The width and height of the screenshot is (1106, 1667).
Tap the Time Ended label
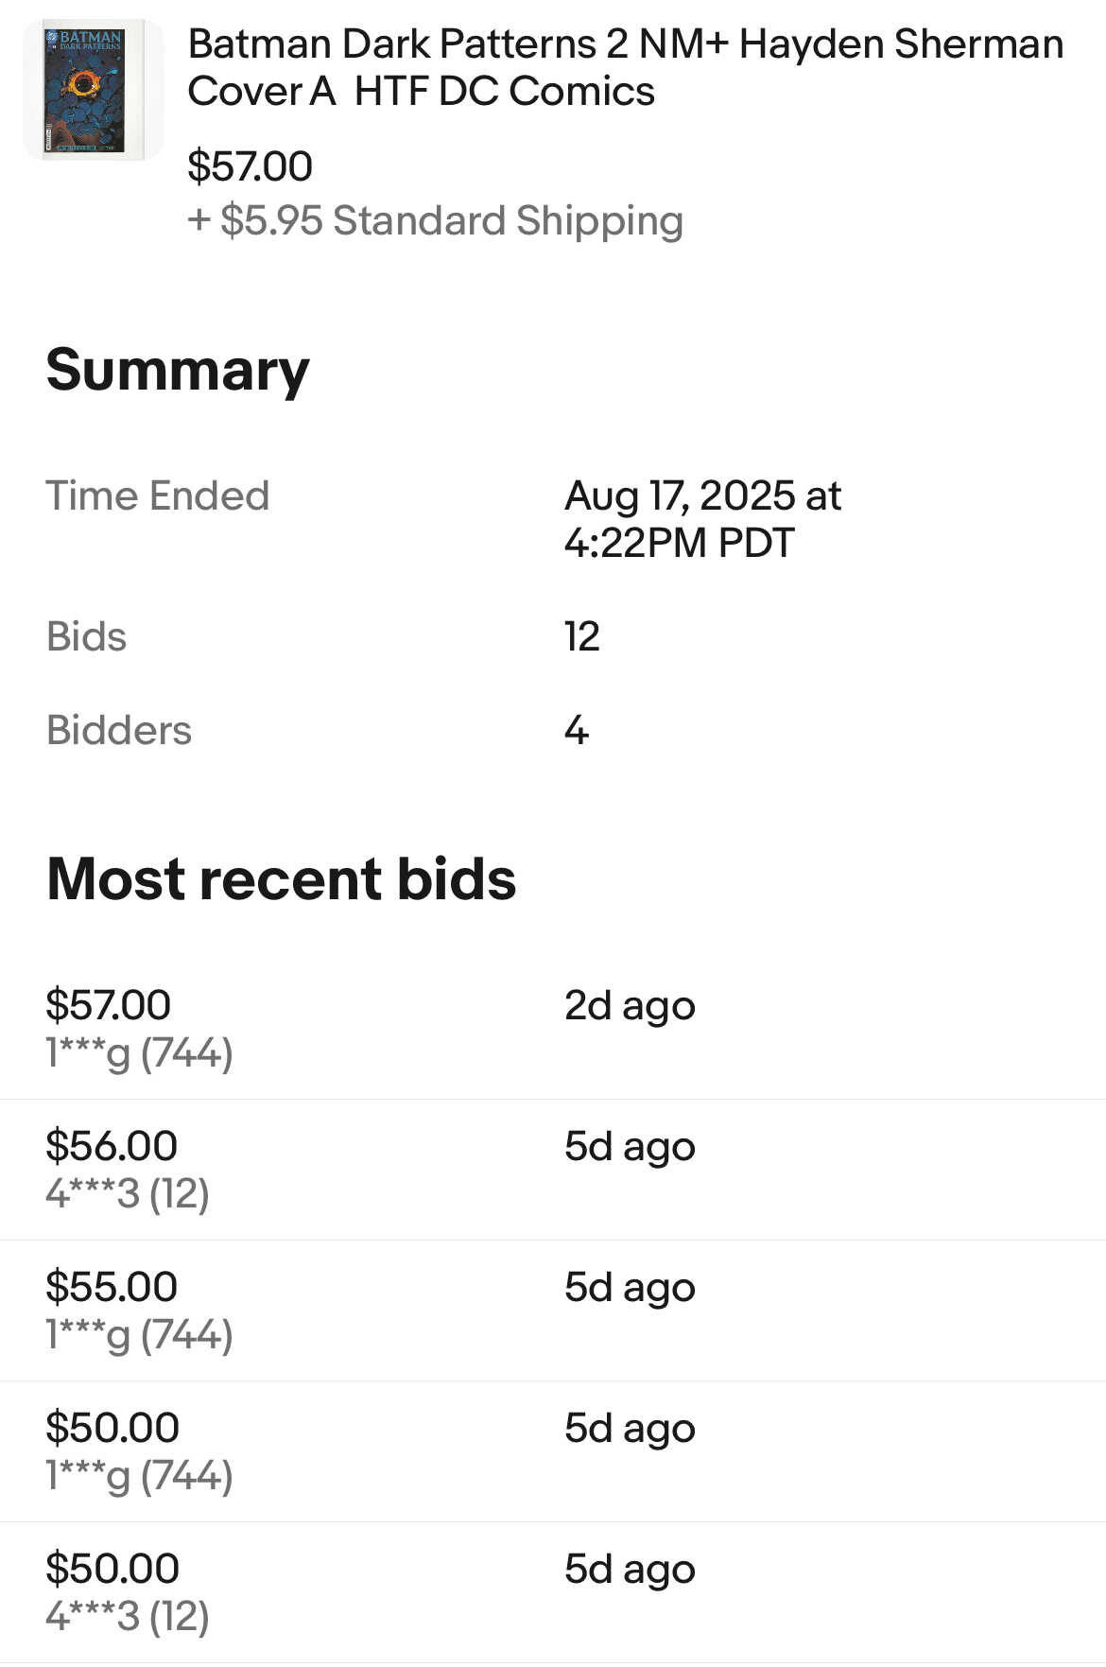click(158, 495)
